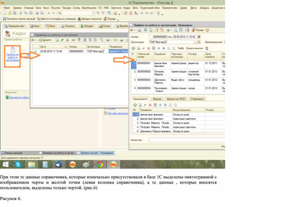Select the Нарахування tab
This screenshot has width=301, height=207.
(x=140, y=99)
